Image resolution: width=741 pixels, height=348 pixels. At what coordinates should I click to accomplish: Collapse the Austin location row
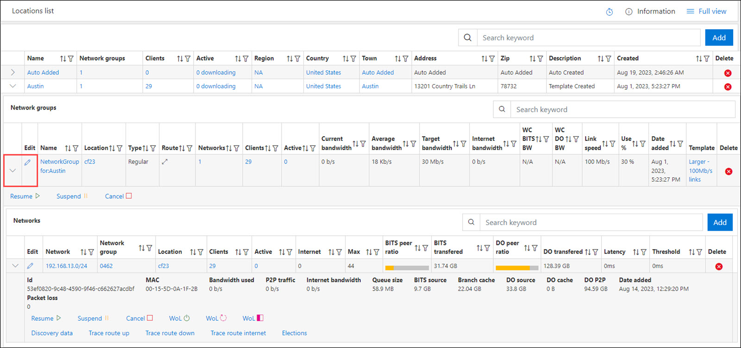[x=13, y=86]
